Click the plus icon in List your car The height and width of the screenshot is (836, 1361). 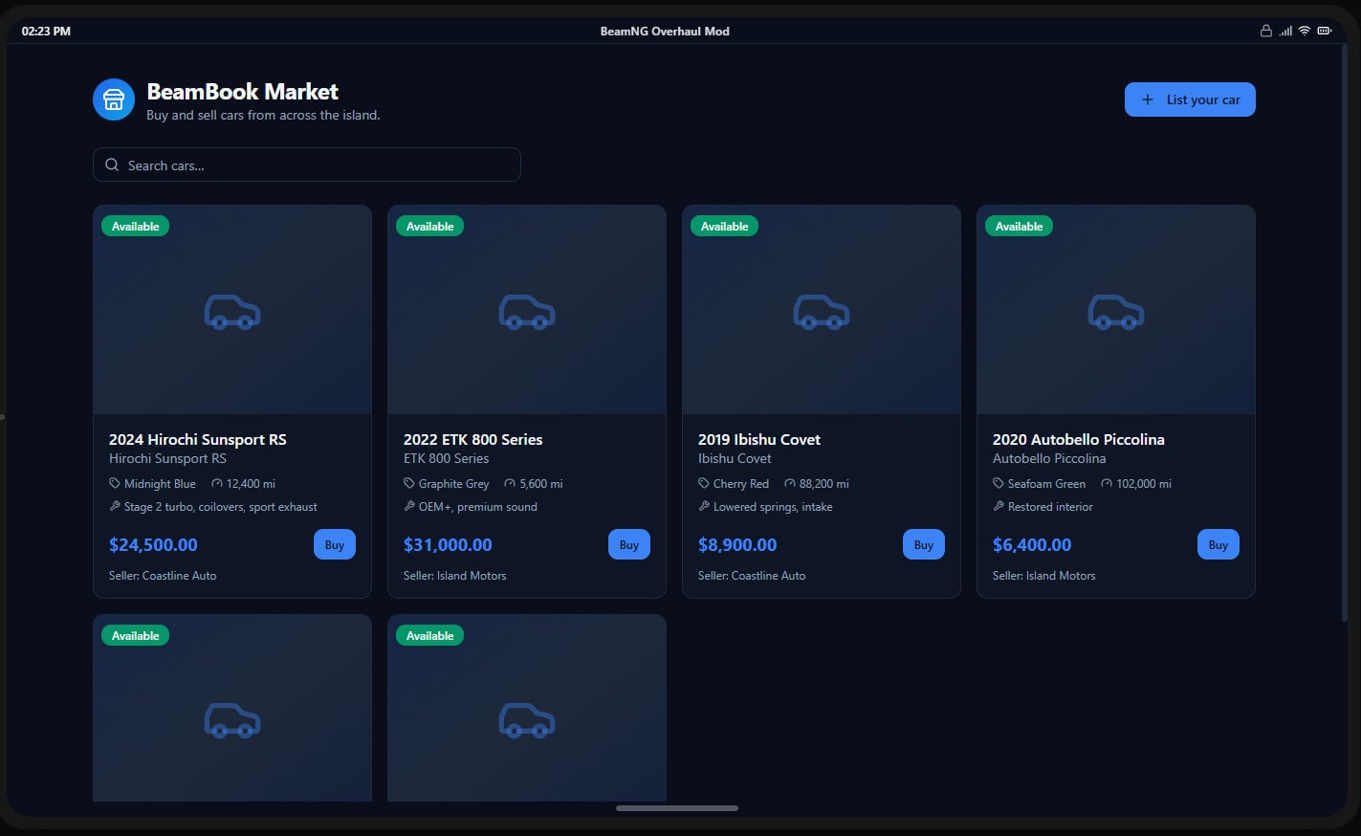1148,99
